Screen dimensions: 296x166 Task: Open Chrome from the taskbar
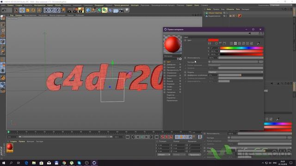(x=64, y=163)
